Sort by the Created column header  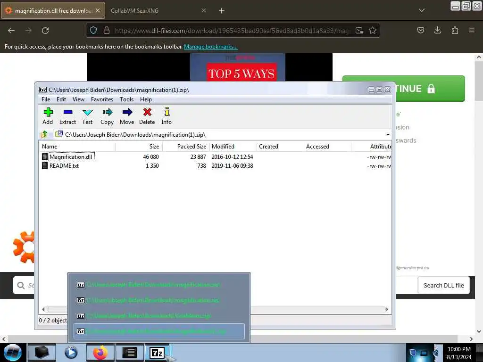(280, 147)
